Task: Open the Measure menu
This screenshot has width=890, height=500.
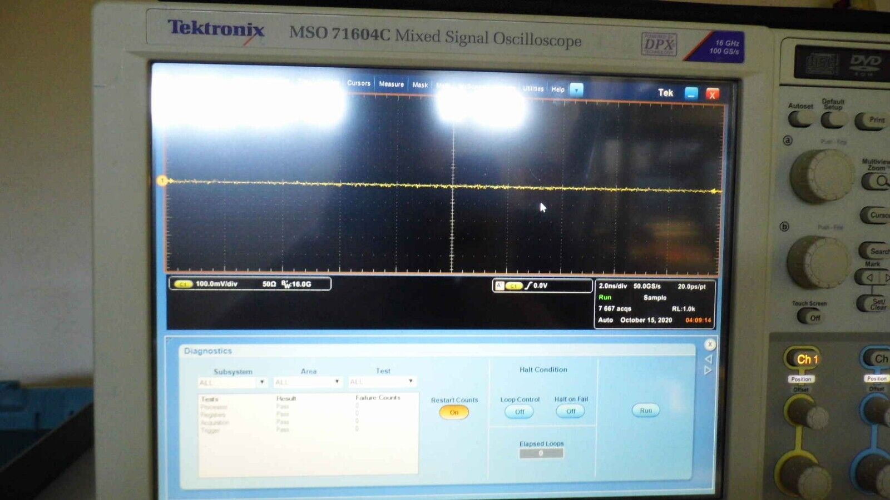Action: [x=391, y=84]
